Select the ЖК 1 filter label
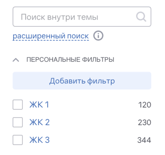This screenshot has width=165, height=155. coord(39,105)
